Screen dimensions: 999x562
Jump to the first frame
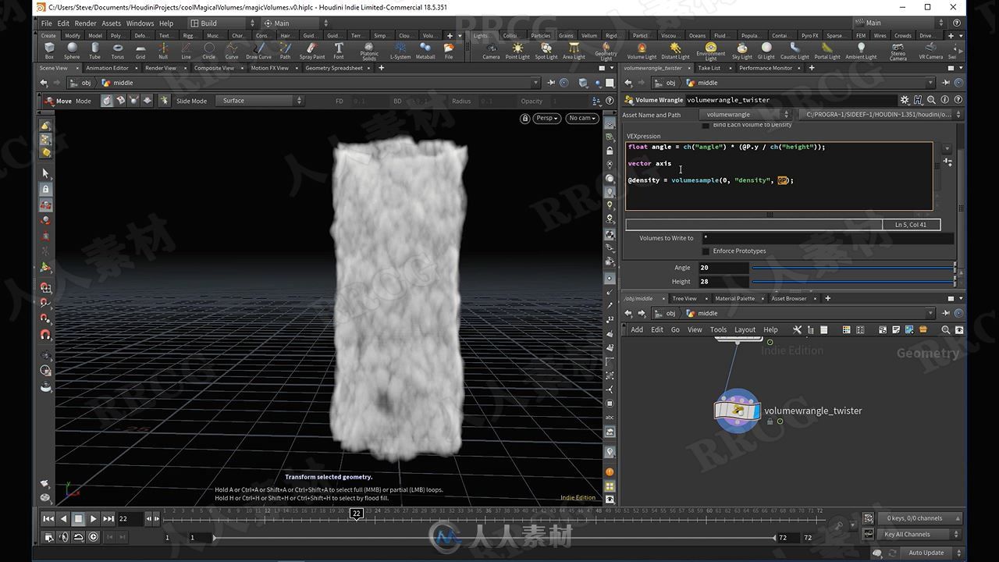tap(48, 518)
